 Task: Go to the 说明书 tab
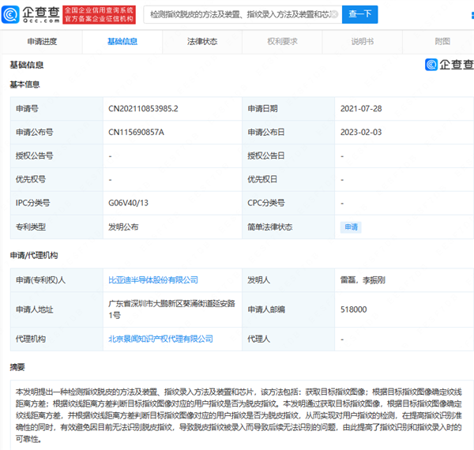coord(362,41)
